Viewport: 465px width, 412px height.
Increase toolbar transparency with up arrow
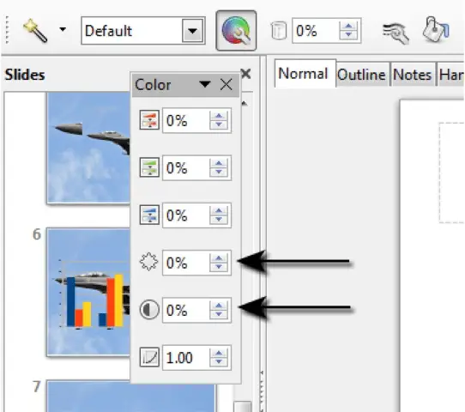[348, 26]
